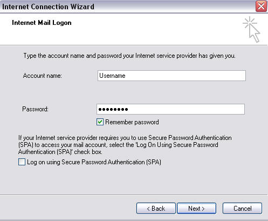Viewport: 268px width, 221px height.
Task: Click the Secure Password Authentication checkbox label
Action: 94,162
